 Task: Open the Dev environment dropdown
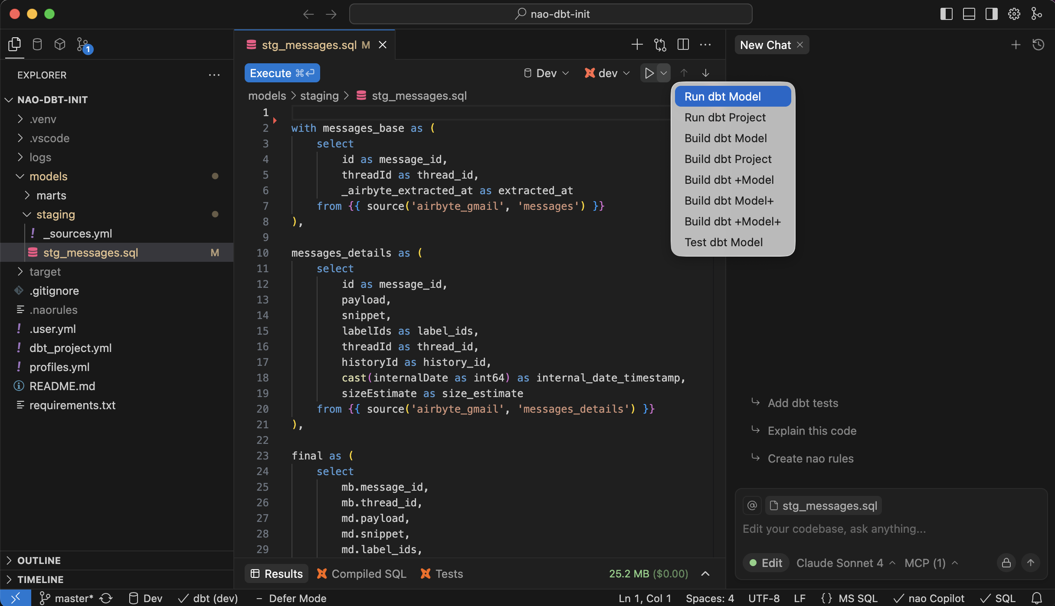click(546, 73)
